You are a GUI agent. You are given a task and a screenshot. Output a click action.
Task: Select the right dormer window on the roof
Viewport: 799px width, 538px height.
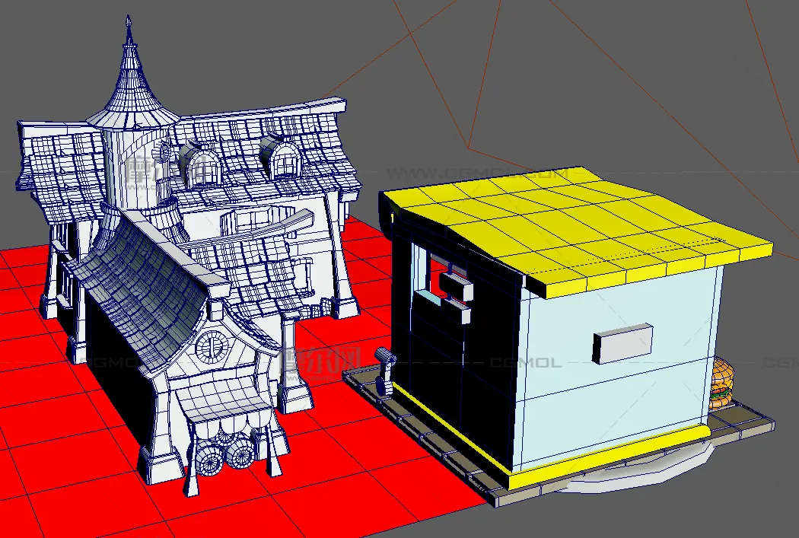[x=283, y=159]
